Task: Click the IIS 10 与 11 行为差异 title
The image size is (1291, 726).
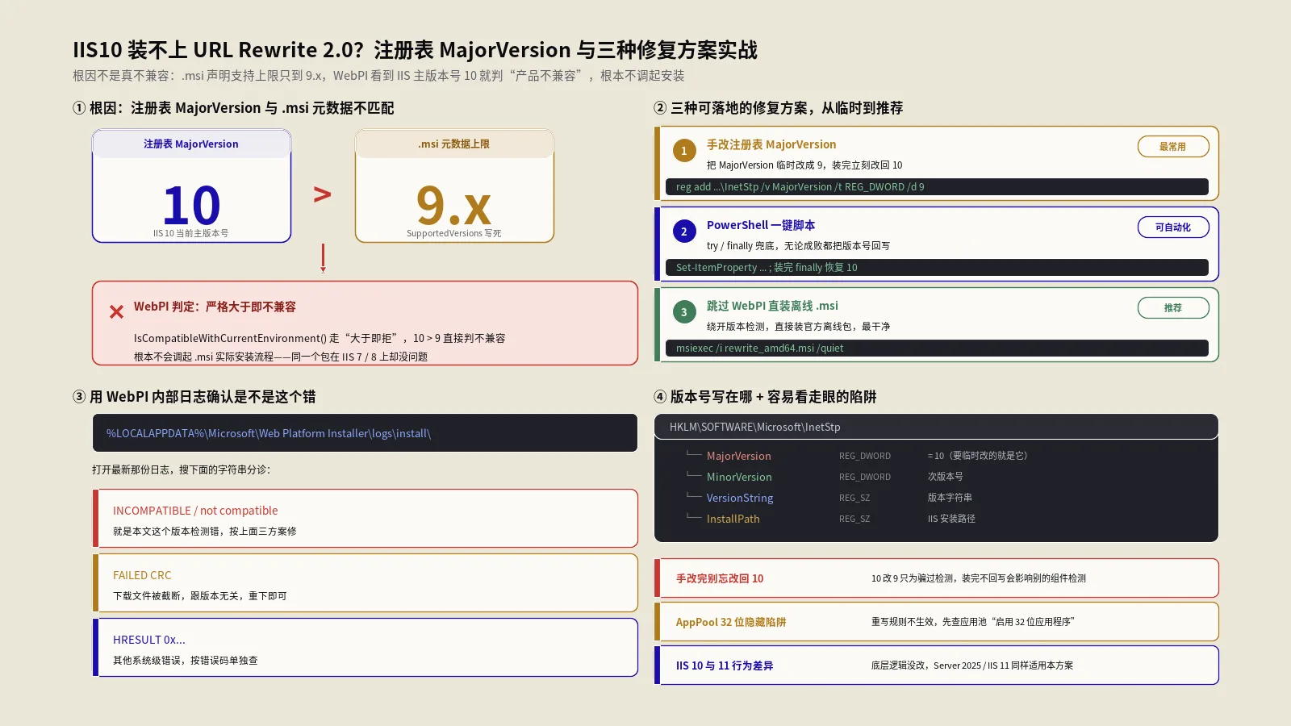Action: click(725, 665)
